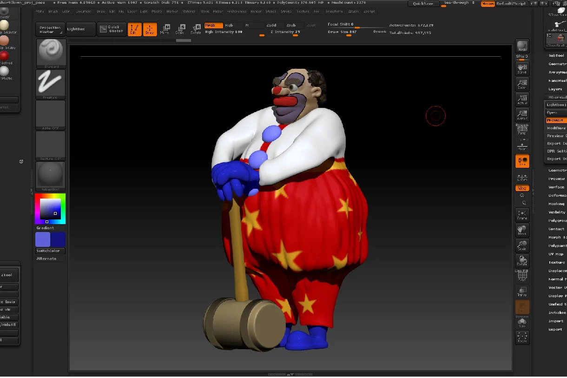
Task: Click the Frame mesh icon
Action: [522, 215]
